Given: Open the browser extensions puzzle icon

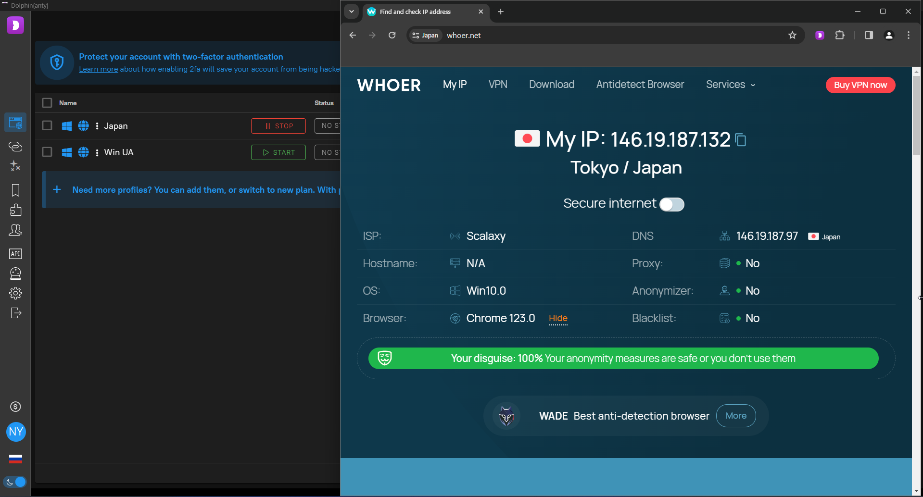Looking at the screenshot, I should (840, 35).
